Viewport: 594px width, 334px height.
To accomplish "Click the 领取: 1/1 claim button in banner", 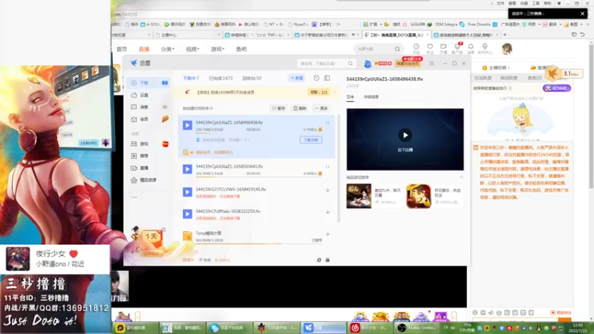I will click(319, 92).
